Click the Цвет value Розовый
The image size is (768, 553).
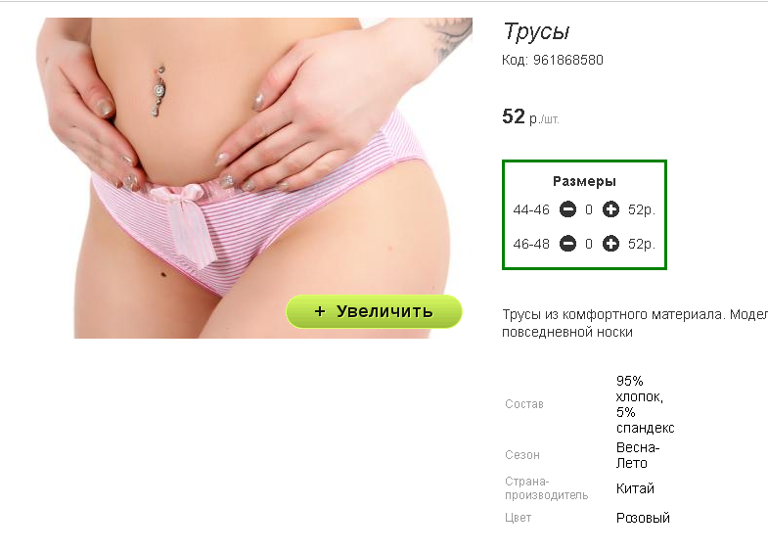pos(643,518)
